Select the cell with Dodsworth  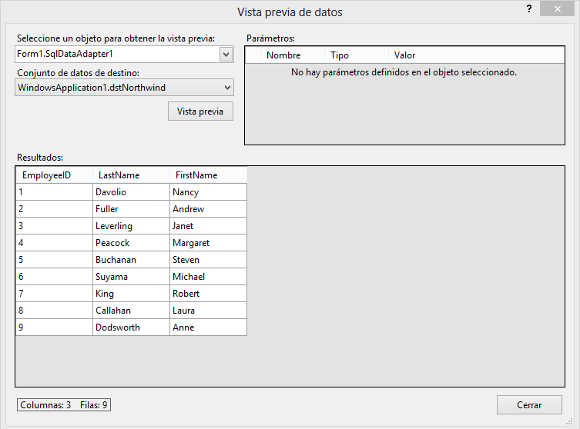(x=131, y=328)
